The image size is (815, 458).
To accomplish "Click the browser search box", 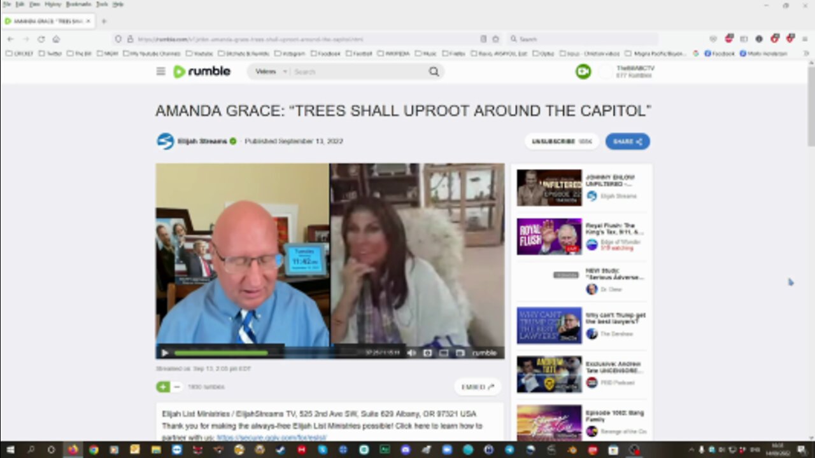I will (x=583, y=39).
